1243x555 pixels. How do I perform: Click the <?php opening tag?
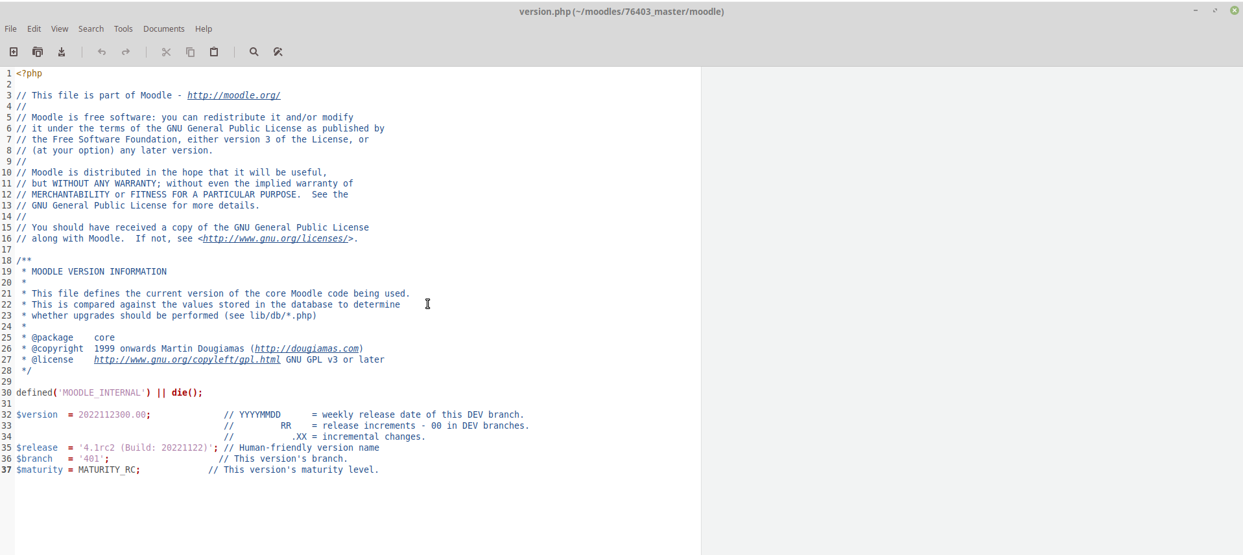pos(29,73)
